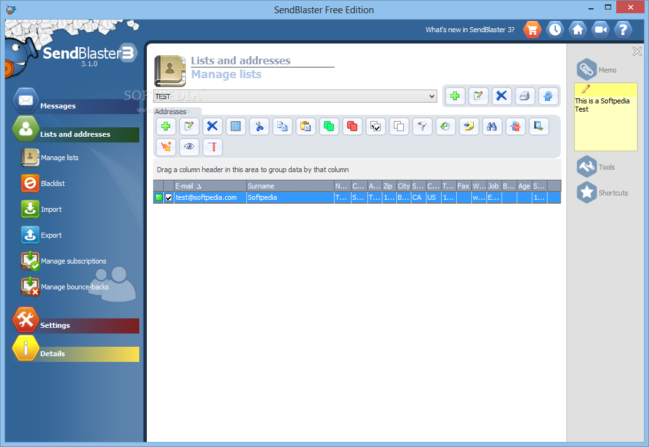Click the blue person icon beside the print button
Viewport: 649px width, 447px height.
[x=548, y=96]
